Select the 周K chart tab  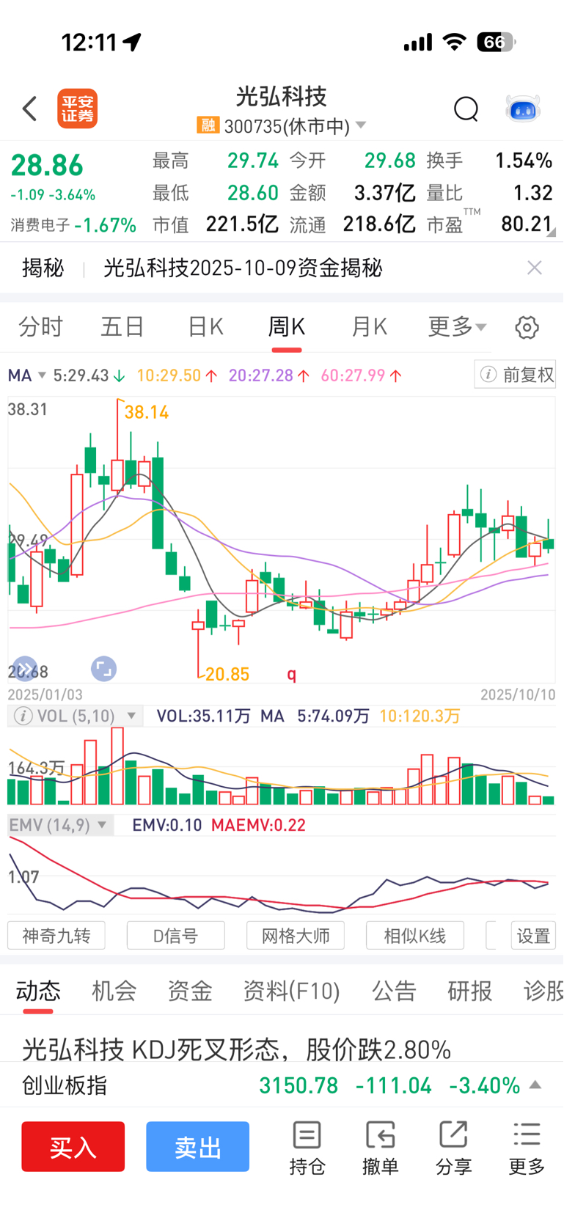tap(286, 327)
